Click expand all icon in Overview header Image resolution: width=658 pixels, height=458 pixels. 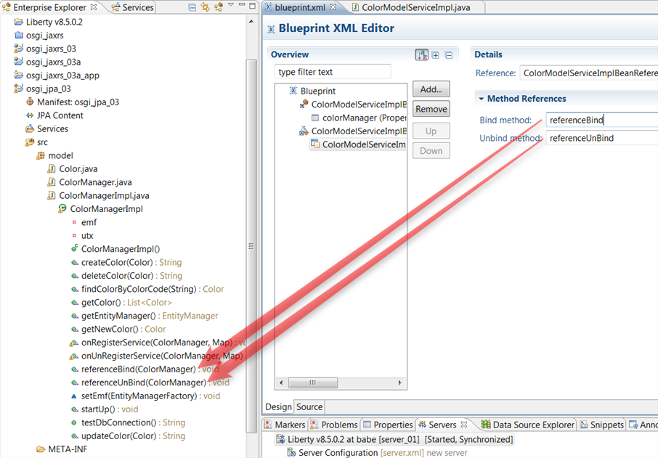click(436, 54)
